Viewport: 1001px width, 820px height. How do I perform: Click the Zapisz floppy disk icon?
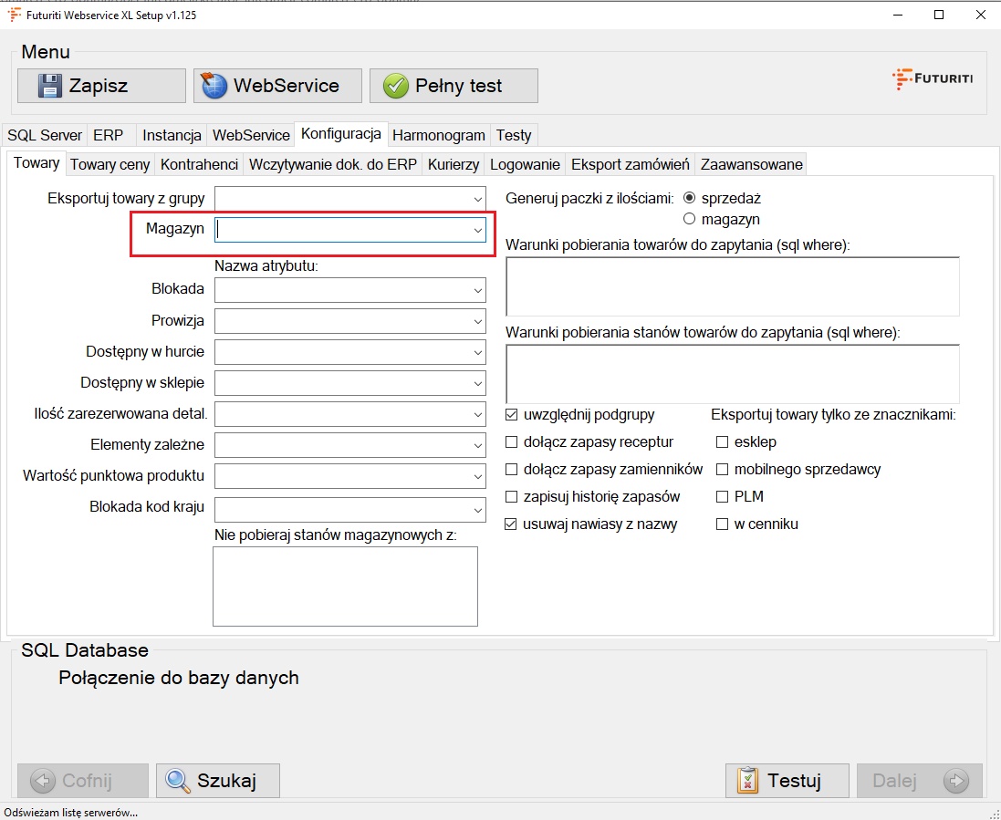[50, 86]
